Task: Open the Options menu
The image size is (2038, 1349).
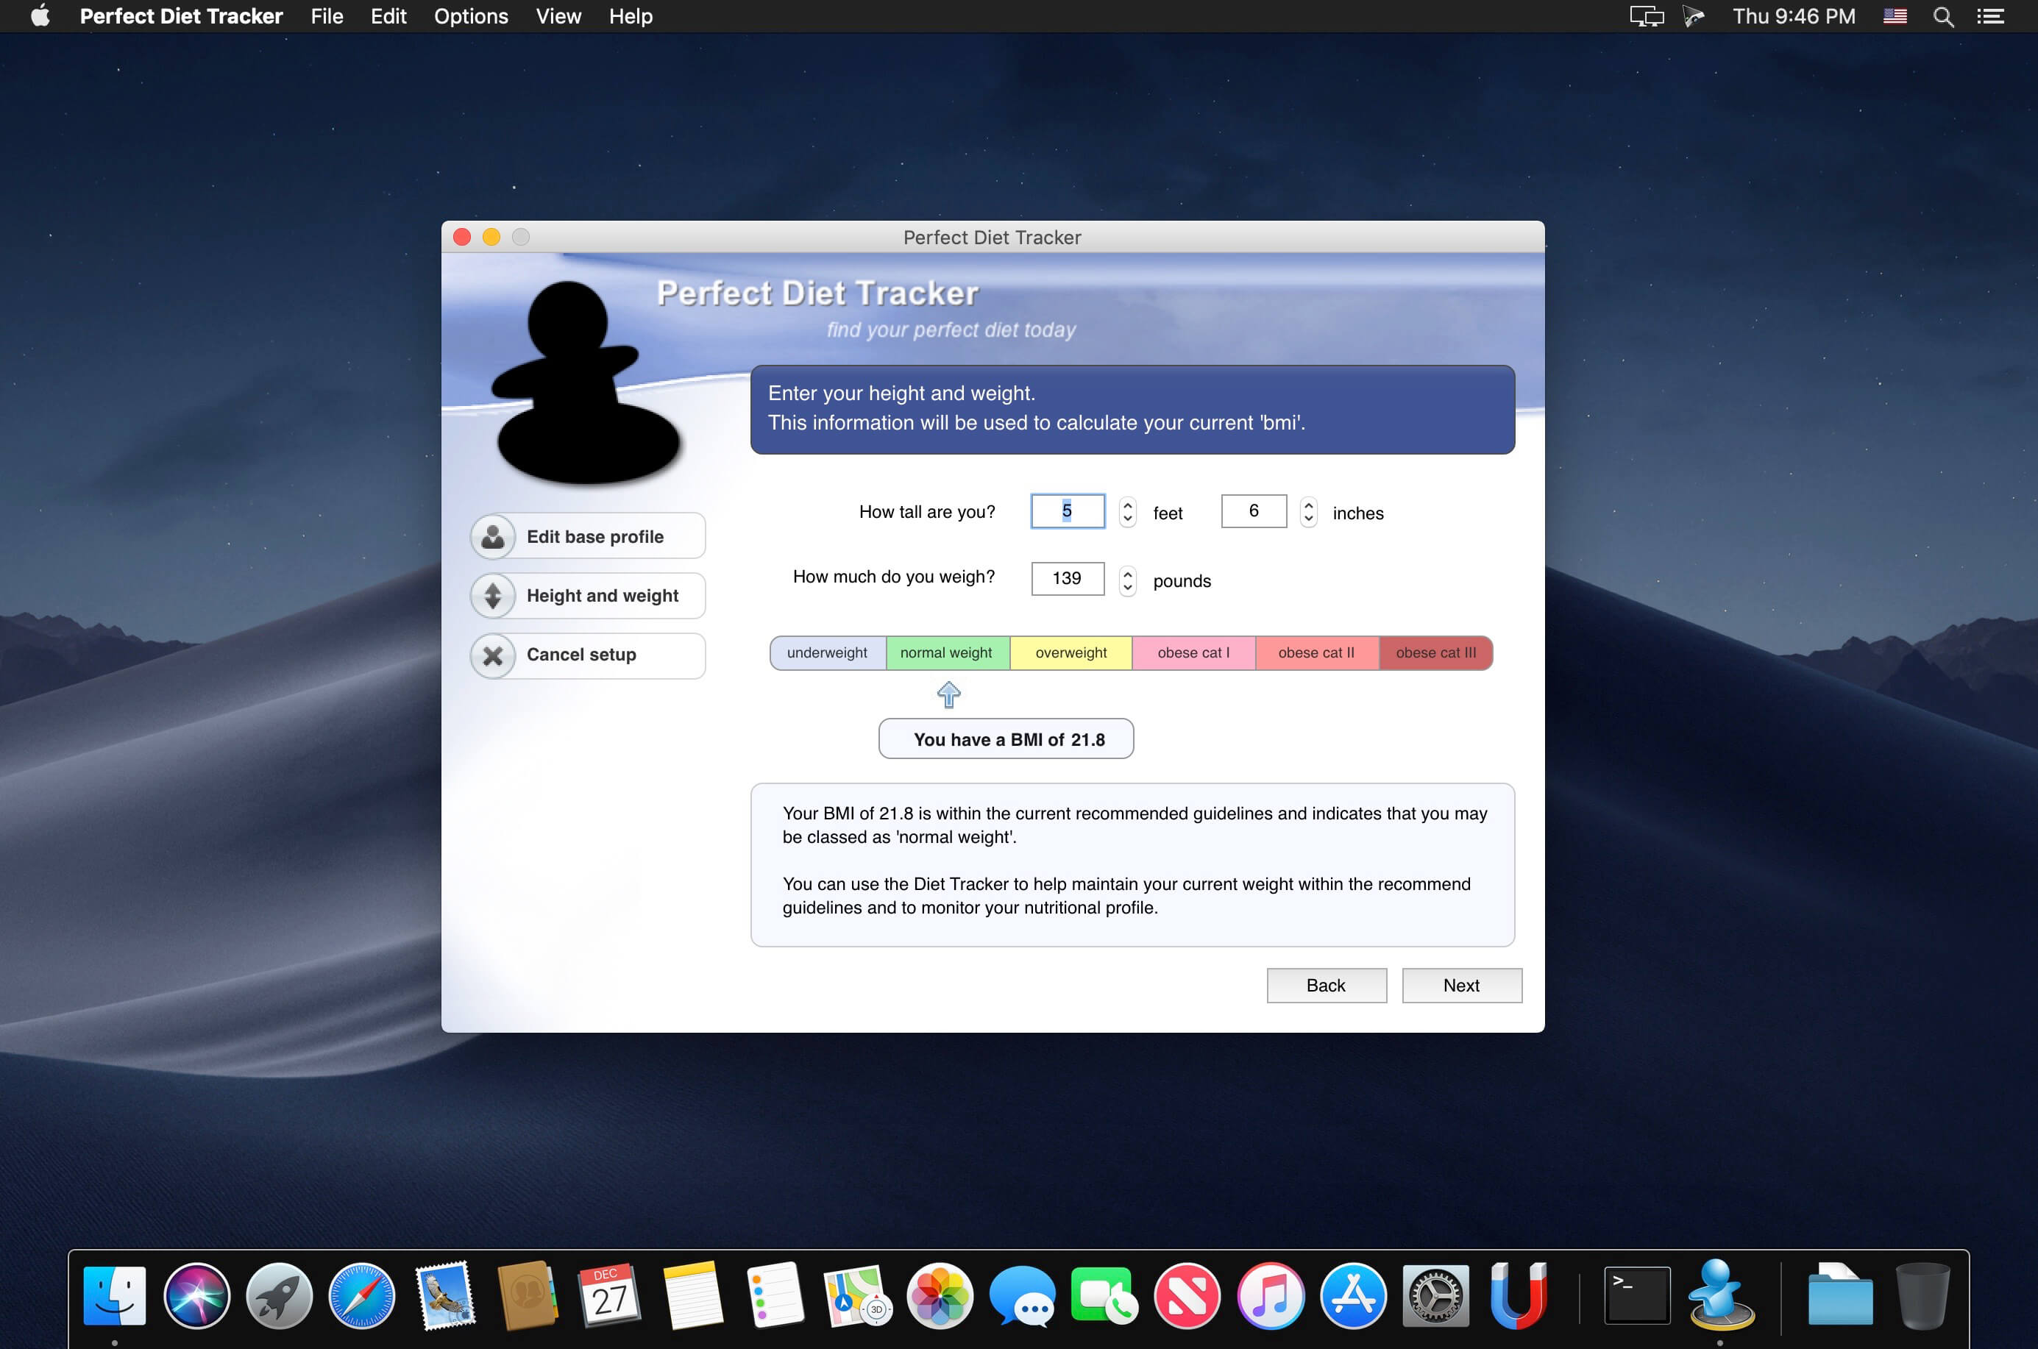Action: pyautogui.click(x=471, y=16)
